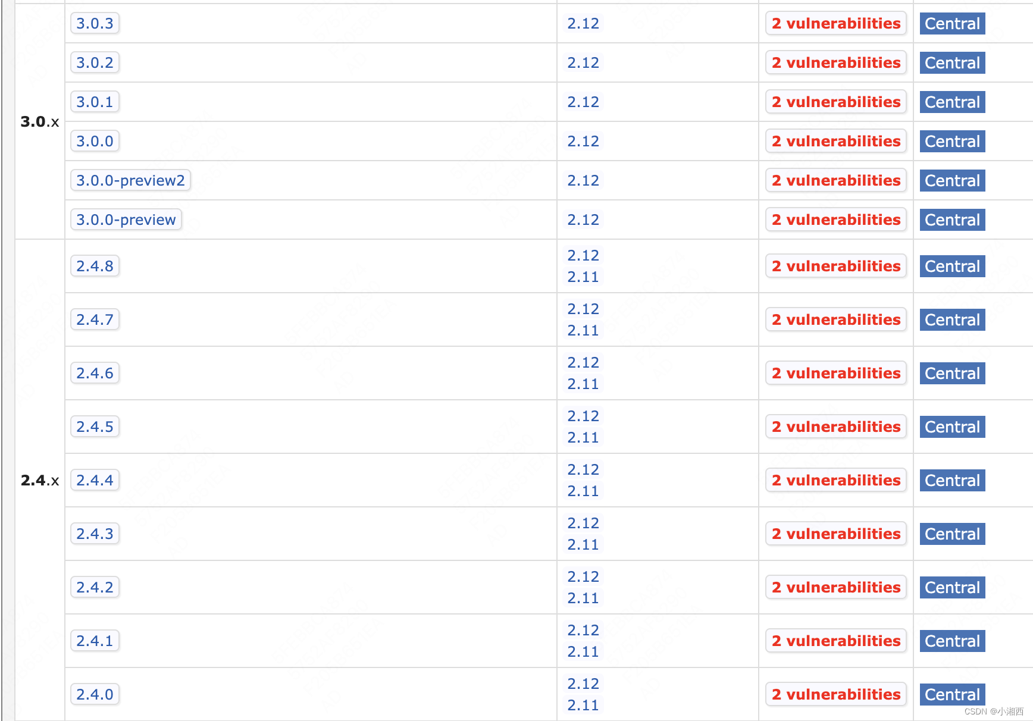Click the 3.0.x release group label
The height and width of the screenshot is (721, 1033).
point(40,121)
